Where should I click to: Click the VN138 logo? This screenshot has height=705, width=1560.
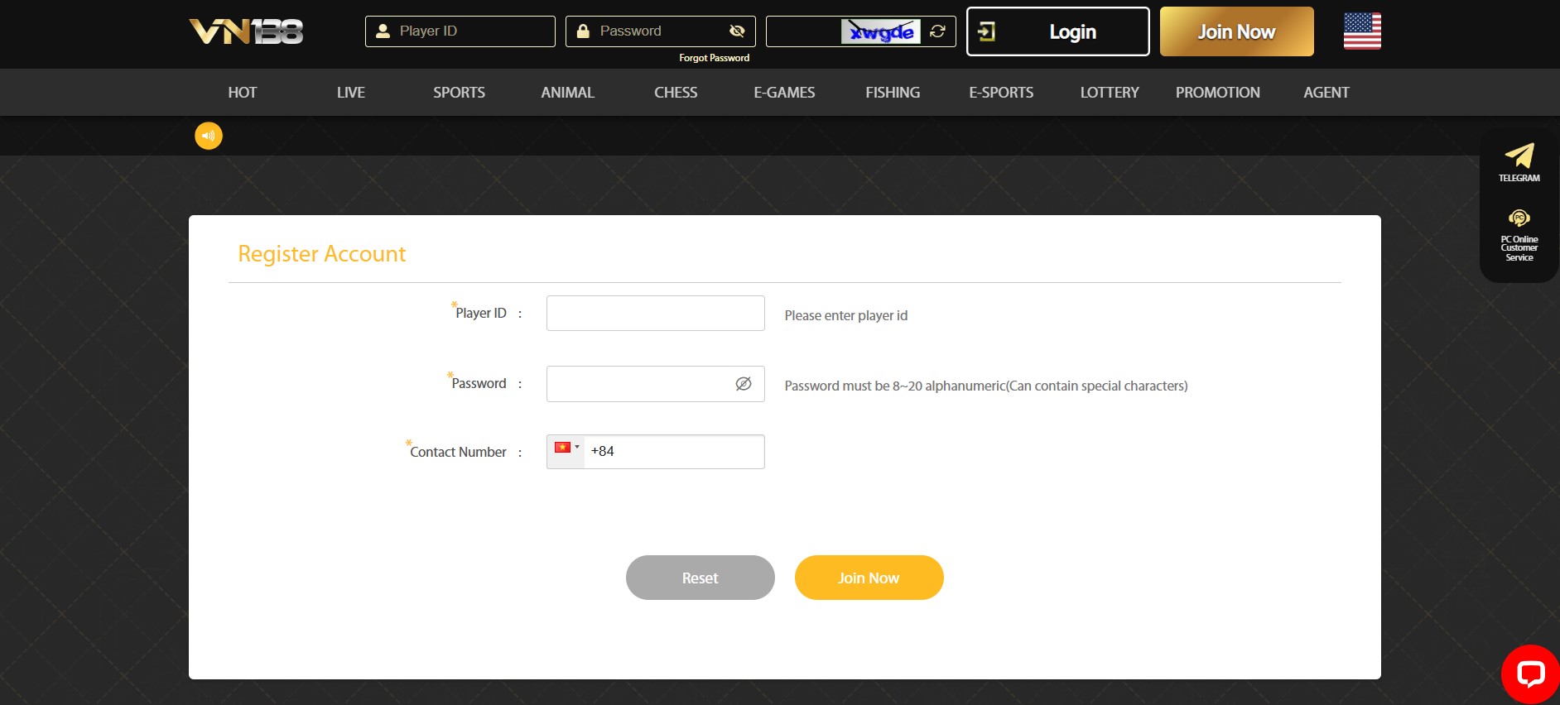[246, 31]
